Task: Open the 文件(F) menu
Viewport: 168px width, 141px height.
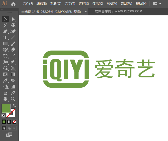Action: 28,4
